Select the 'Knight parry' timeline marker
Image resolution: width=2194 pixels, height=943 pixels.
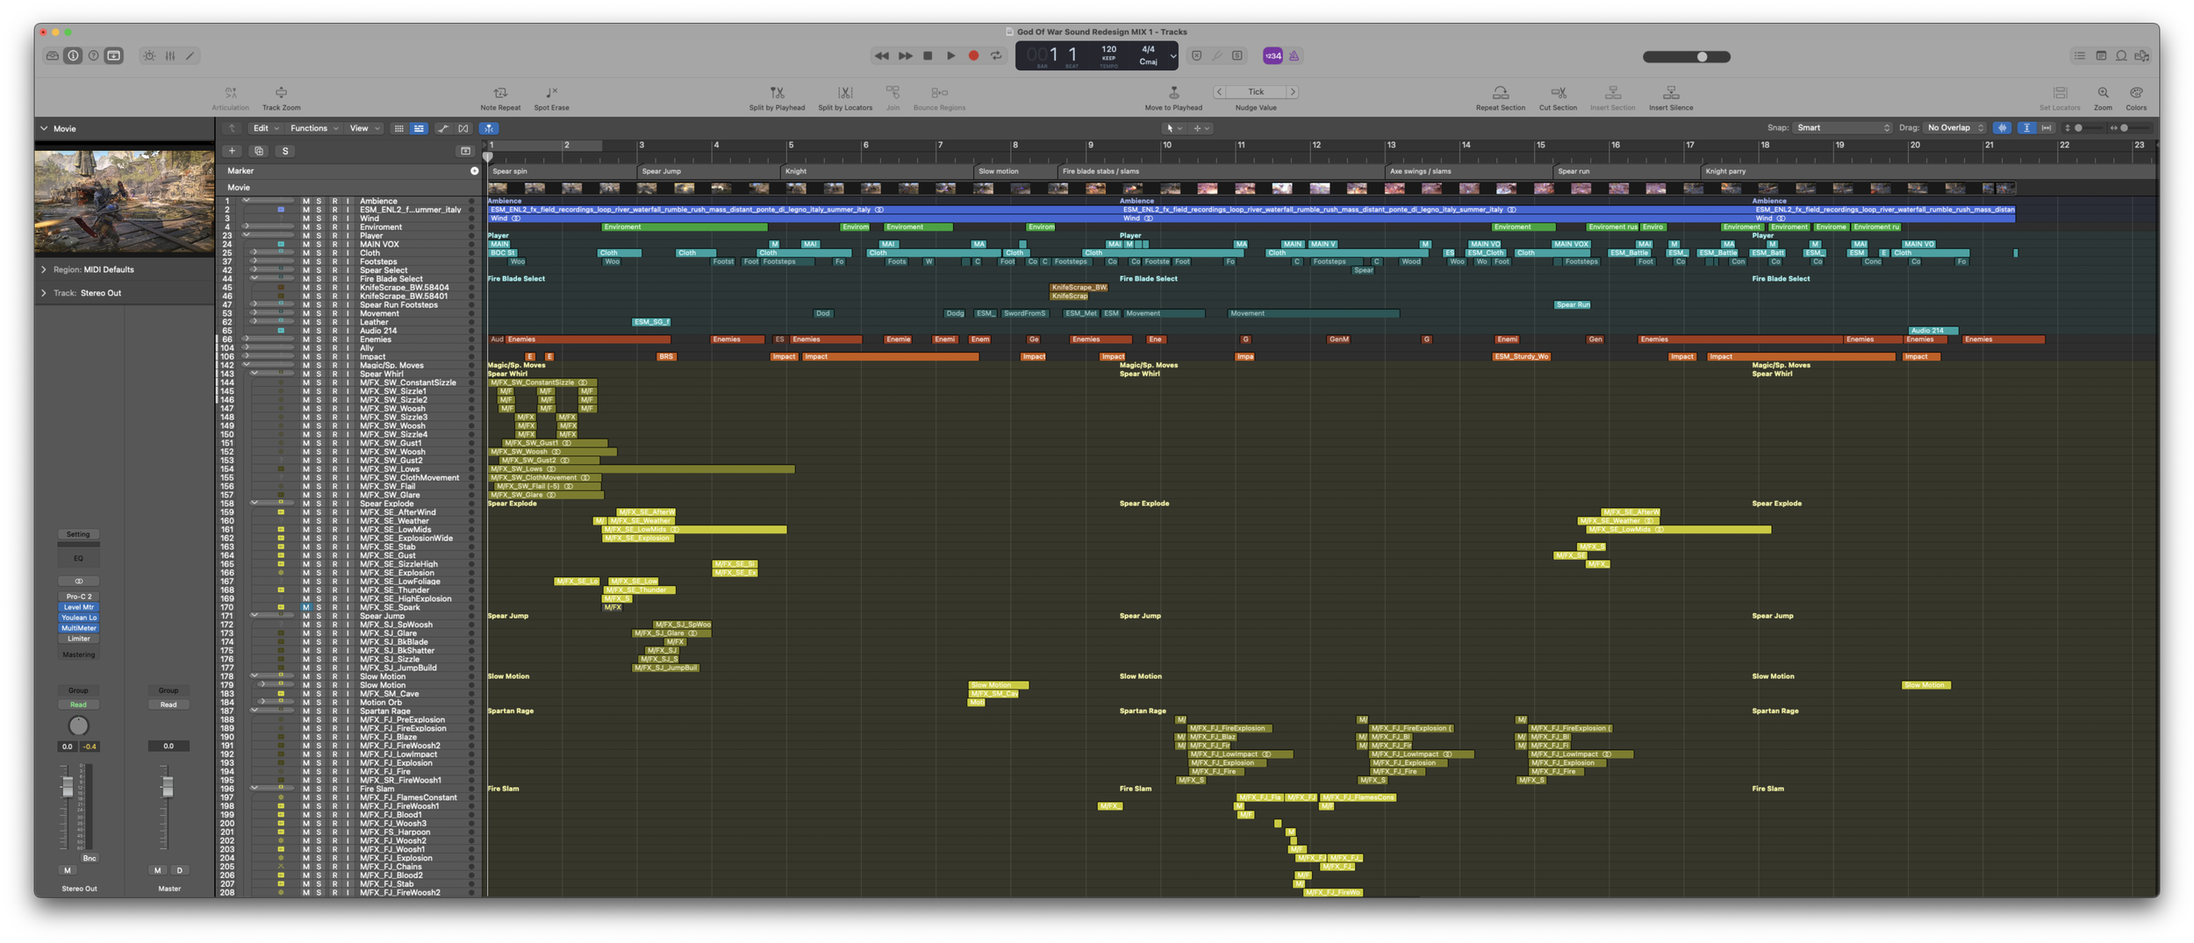[x=1725, y=171]
